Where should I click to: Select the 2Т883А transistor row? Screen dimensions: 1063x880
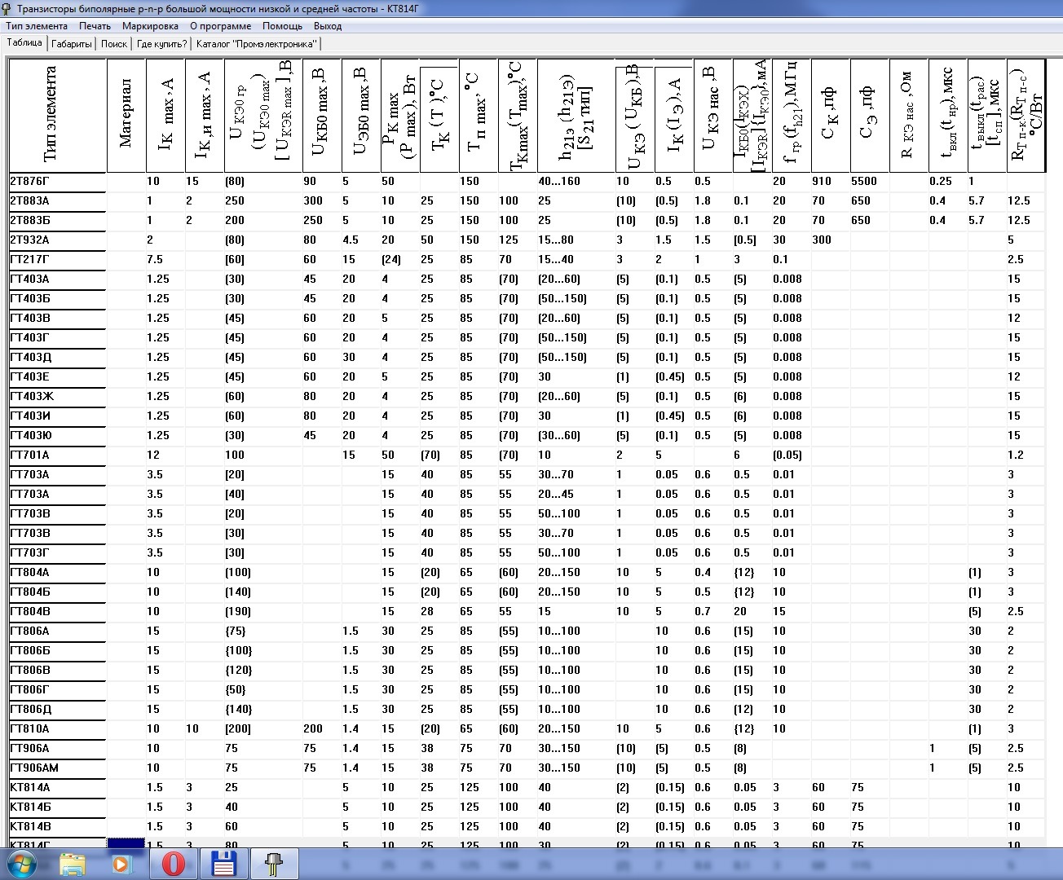click(58, 201)
